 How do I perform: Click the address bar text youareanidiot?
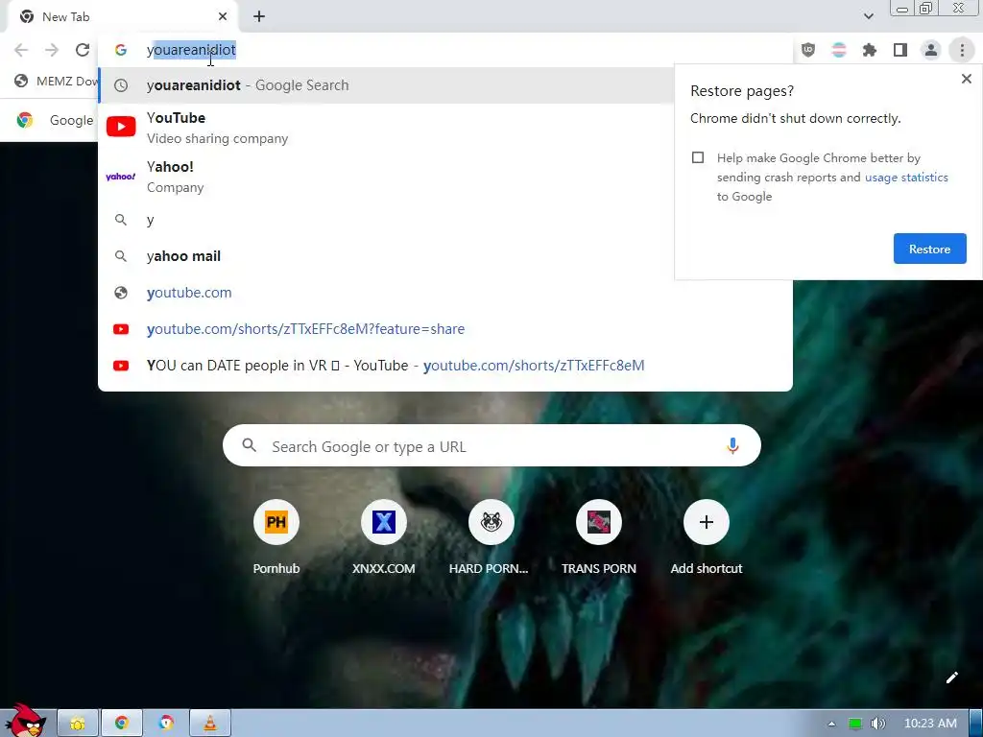[x=191, y=50]
